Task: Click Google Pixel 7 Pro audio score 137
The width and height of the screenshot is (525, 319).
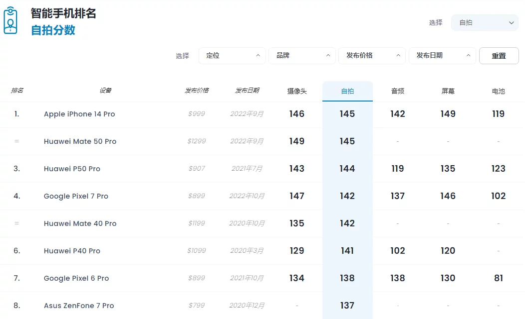Action: click(398, 196)
